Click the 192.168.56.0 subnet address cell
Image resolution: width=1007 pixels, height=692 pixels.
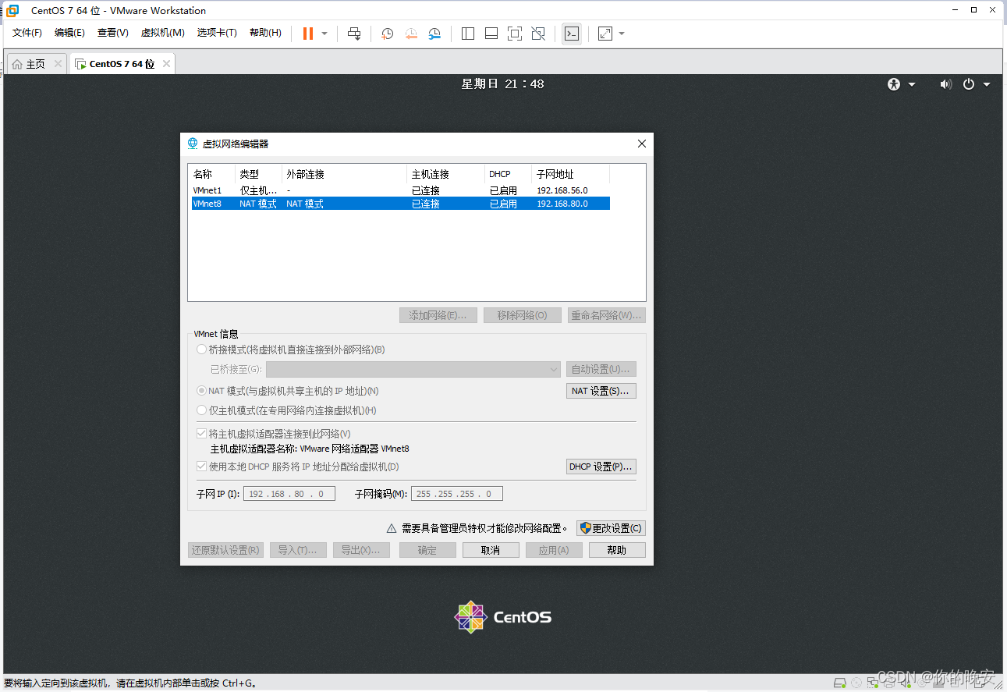pos(562,190)
